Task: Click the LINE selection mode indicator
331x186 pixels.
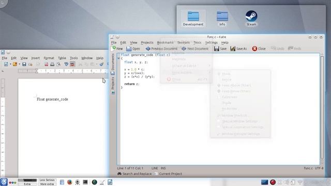Action: click(x=155, y=168)
